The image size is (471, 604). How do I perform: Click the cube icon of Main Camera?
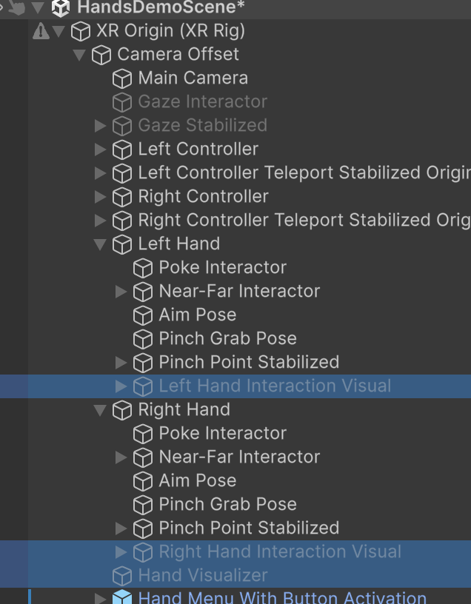click(122, 78)
